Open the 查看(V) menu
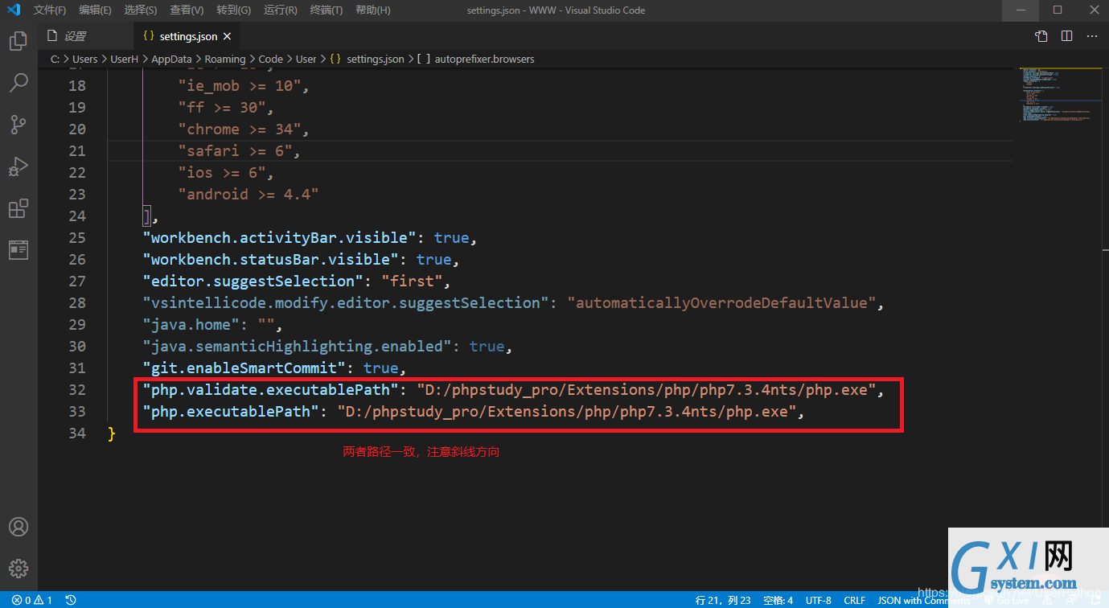The height and width of the screenshot is (608, 1109). pyautogui.click(x=187, y=10)
